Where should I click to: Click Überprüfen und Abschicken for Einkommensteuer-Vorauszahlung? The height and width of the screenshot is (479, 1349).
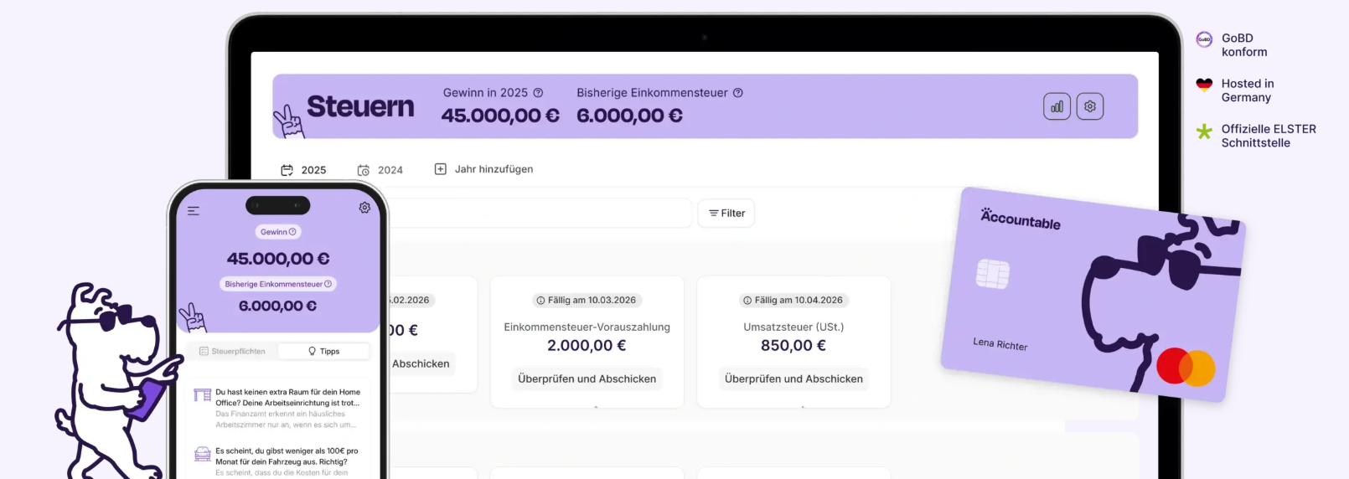point(587,379)
